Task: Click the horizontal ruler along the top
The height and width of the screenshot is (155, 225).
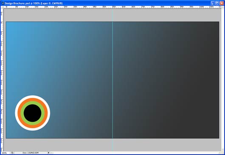Action: coord(112,7)
